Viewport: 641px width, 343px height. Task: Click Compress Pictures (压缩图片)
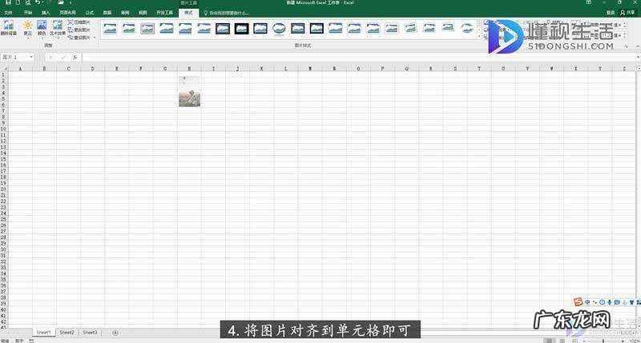click(79, 22)
